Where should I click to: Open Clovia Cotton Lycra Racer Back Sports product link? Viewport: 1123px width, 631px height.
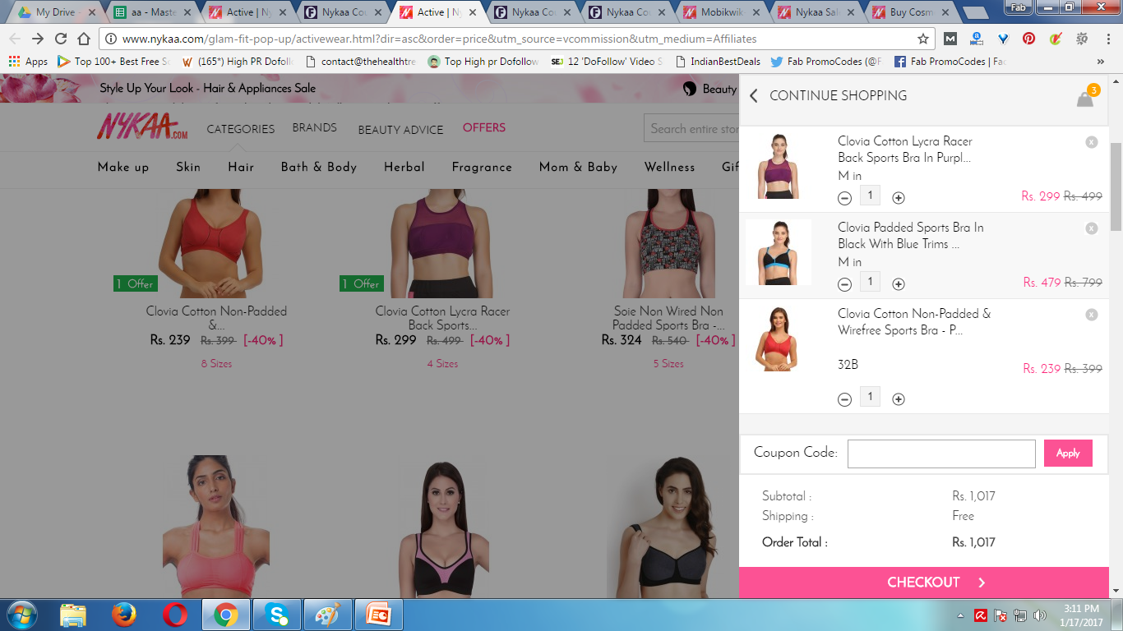pos(442,318)
